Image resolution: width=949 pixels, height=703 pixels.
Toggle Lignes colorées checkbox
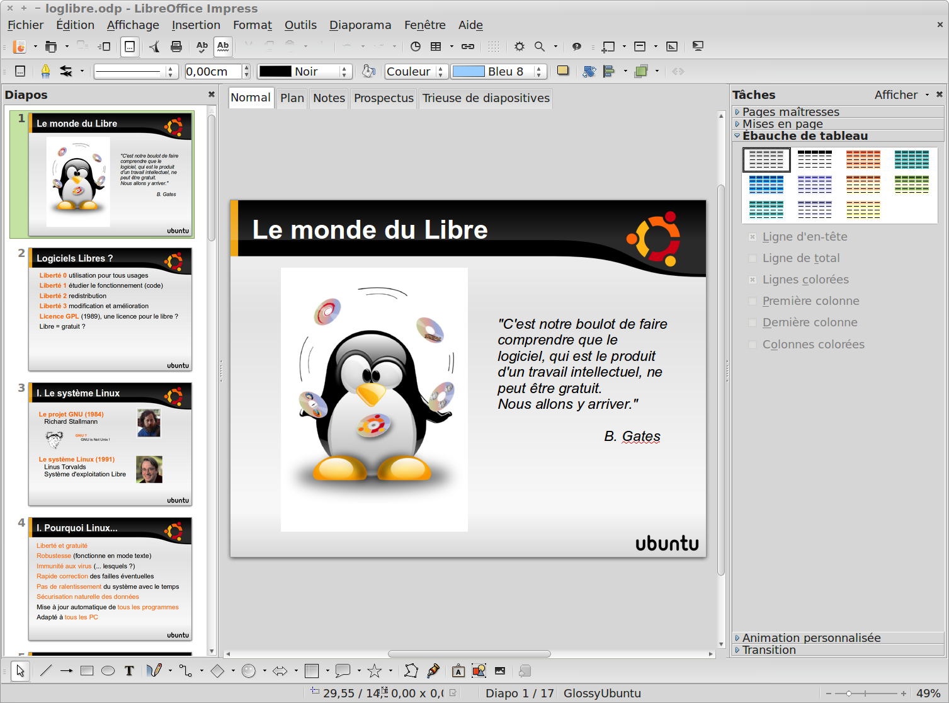click(753, 280)
